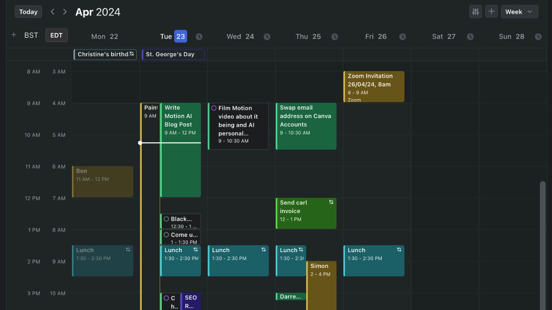Click the Today button
The image size is (552, 310).
point(28,11)
